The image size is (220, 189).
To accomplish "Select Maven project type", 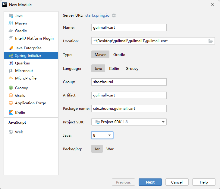I will click(x=100, y=54).
